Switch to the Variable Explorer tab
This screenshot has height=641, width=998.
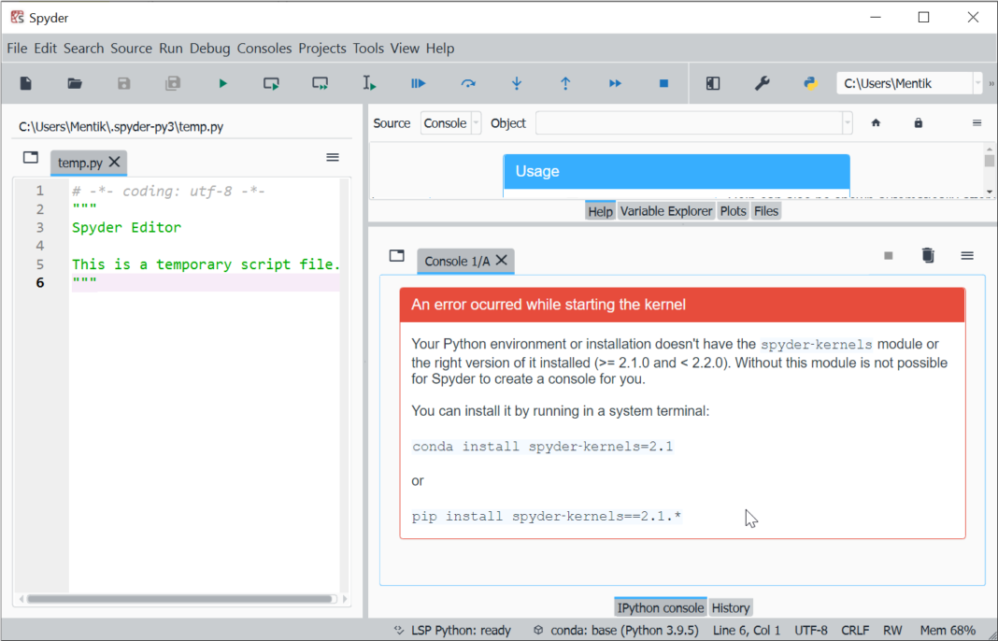(665, 211)
